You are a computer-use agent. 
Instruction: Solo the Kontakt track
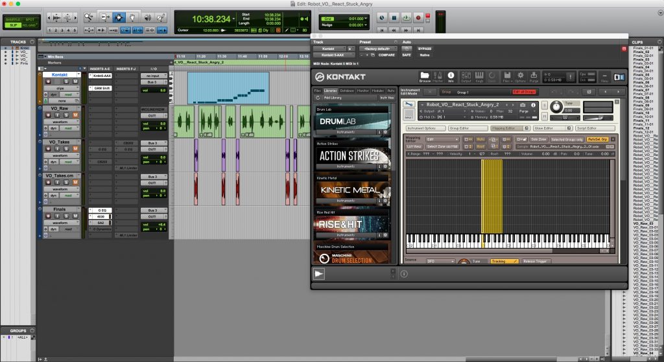[x=66, y=82]
